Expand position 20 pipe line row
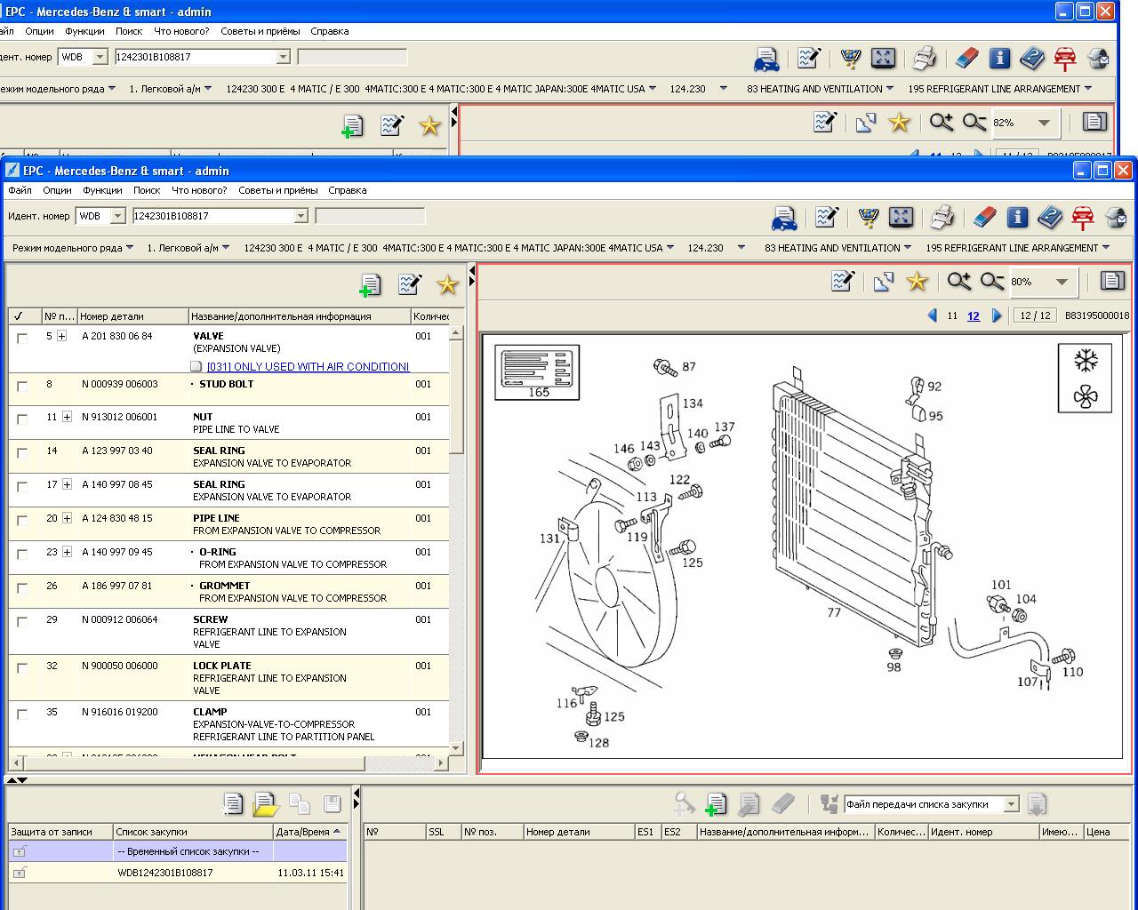The width and height of the screenshot is (1138, 910). (x=67, y=518)
